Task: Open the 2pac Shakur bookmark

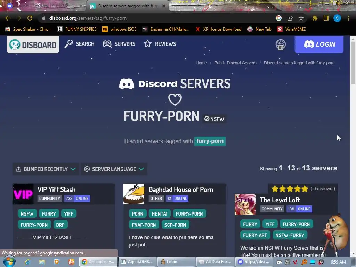Action: point(29,29)
